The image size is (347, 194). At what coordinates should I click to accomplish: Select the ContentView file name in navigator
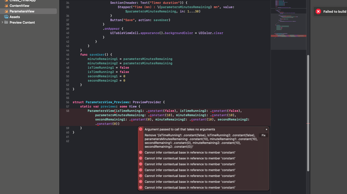19,6
